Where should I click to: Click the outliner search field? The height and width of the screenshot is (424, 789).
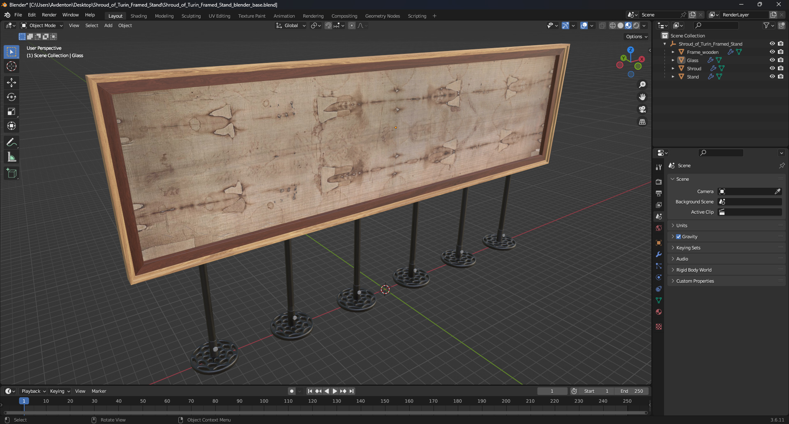click(716, 25)
